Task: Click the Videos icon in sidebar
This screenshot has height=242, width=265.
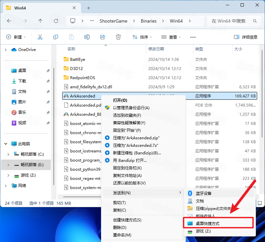Action: [14, 123]
